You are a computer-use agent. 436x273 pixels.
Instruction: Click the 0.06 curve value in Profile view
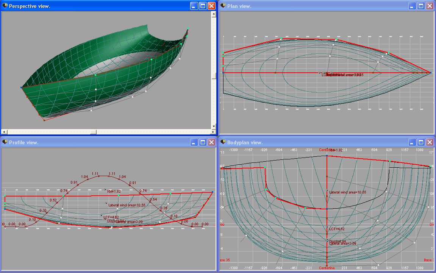[184, 221]
